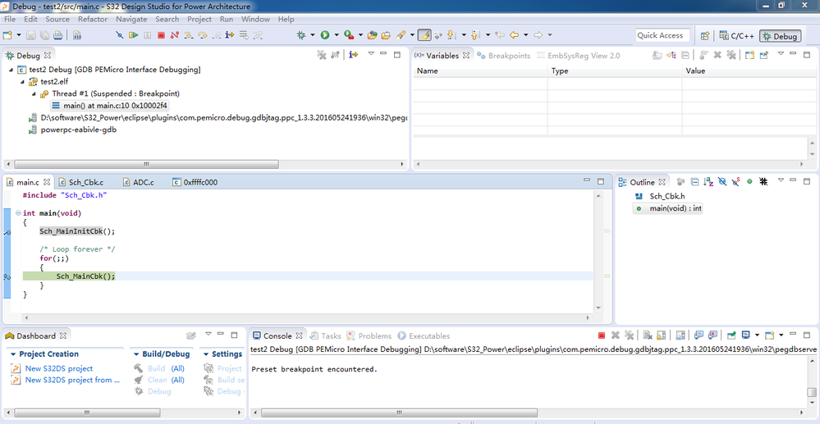Toggle Hide Static Members in Outline
Screen dimensions: 820x424
(735, 182)
